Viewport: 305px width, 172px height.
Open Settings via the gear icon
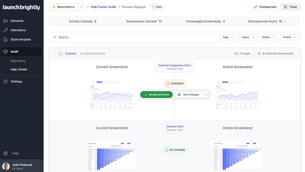pyautogui.click(x=5, y=81)
